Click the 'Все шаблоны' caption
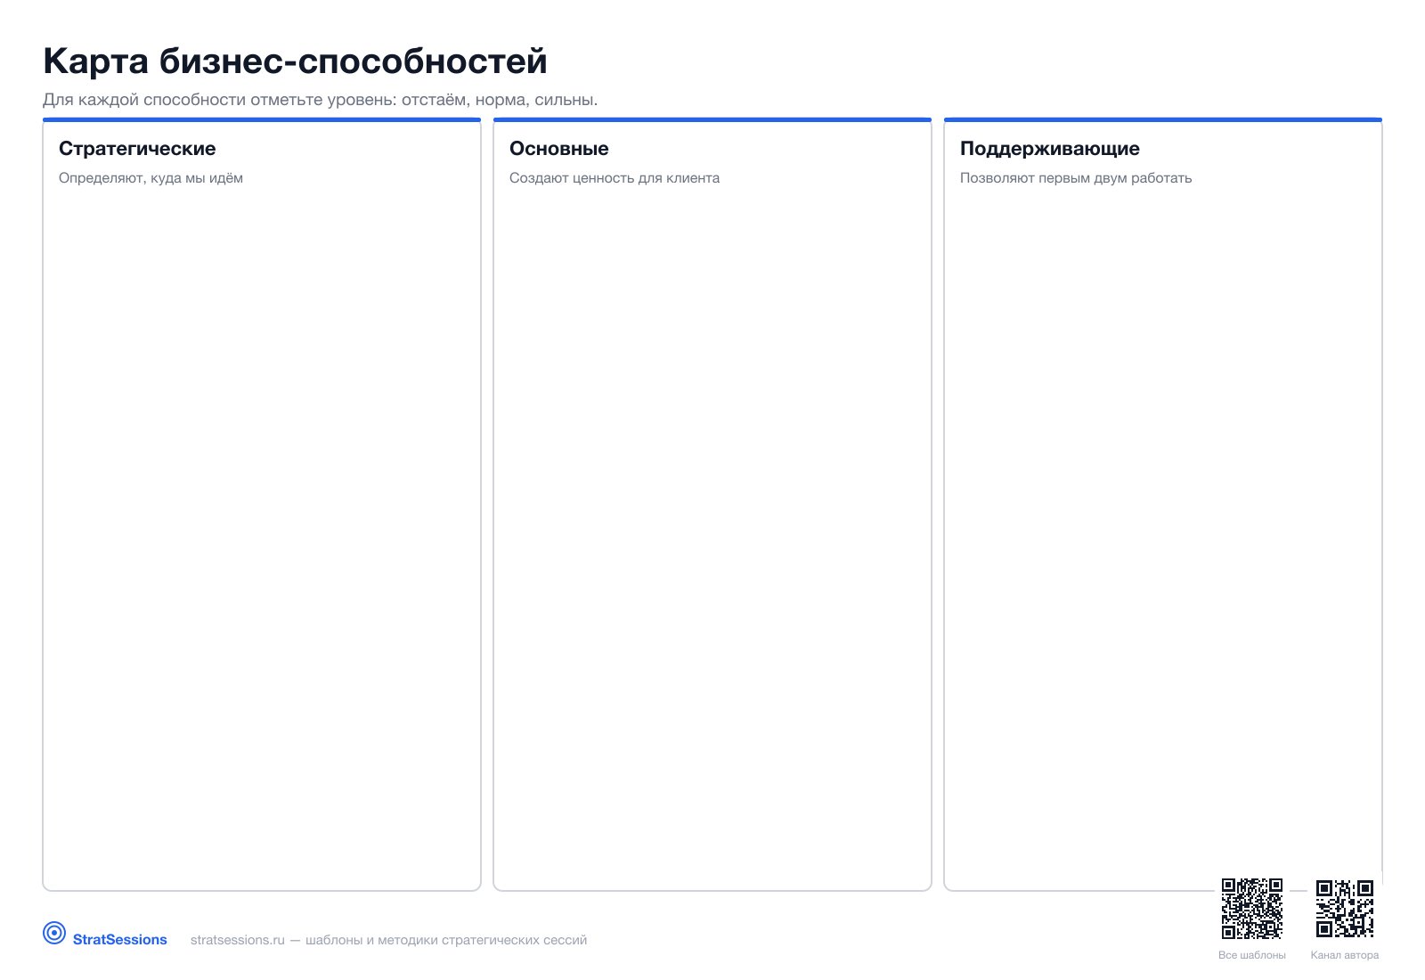 click(1252, 955)
